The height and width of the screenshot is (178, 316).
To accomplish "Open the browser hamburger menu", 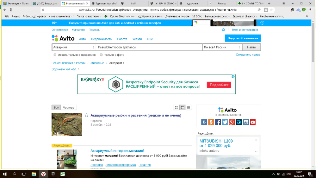I will 283,3.
